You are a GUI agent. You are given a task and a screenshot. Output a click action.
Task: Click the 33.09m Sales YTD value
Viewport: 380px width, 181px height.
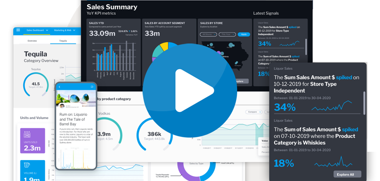pos(102,33)
